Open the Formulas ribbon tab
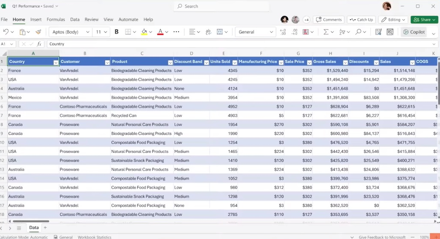The height and width of the screenshot is (239, 440). [56, 20]
